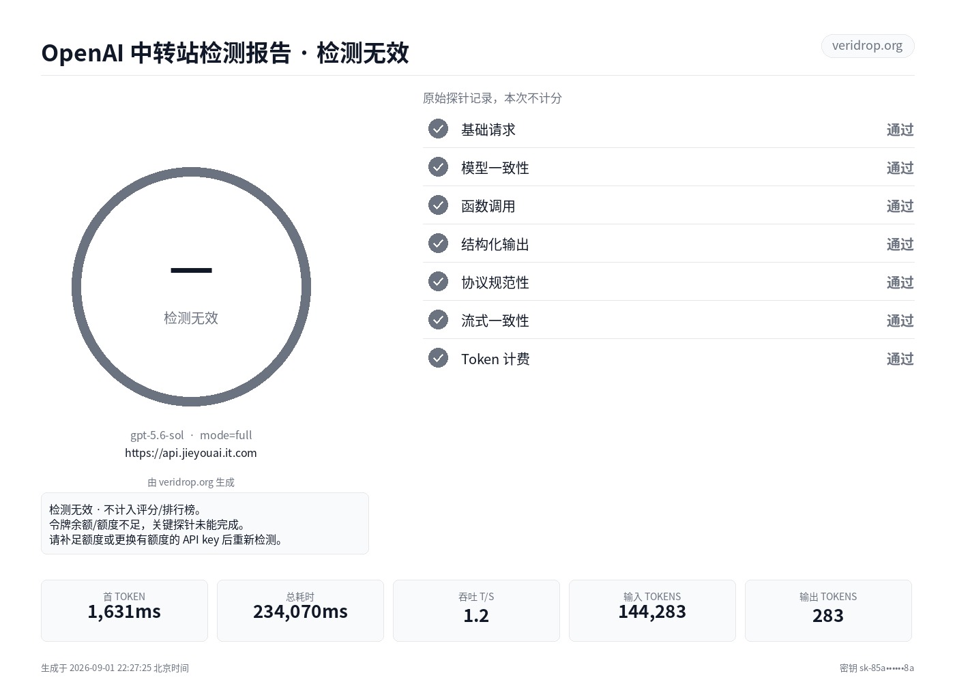
Task: Click the 通过 status for 基础请求
Action: coord(900,130)
